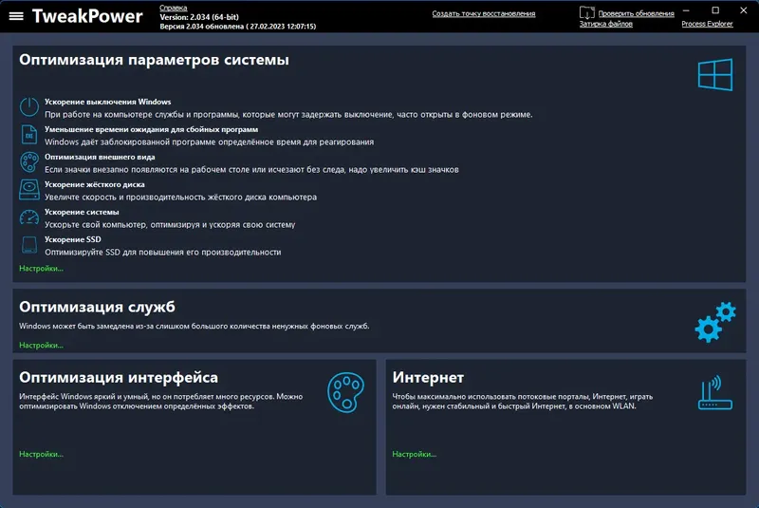Image resolution: width=759 pixels, height=508 pixels.
Task: Open Process Explorer link
Action: click(x=707, y=24)
